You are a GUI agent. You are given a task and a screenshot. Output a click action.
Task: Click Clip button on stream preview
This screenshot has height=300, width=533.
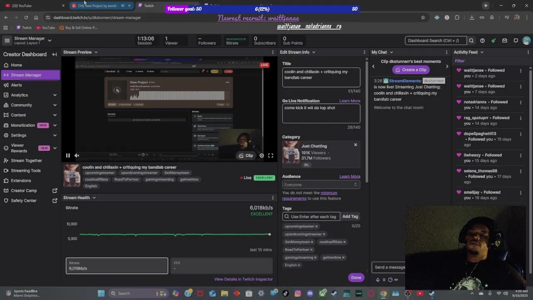[x=246, y=155]
